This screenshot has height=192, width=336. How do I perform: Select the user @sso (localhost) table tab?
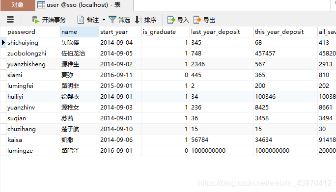84,5
